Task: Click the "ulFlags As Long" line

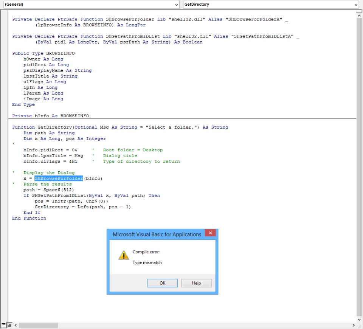Action: click(x=45, y=82)
